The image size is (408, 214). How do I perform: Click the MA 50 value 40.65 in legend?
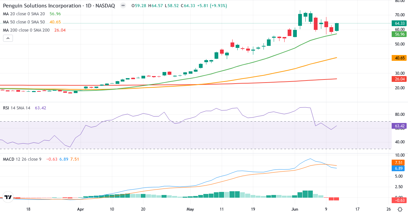(55, 22)
